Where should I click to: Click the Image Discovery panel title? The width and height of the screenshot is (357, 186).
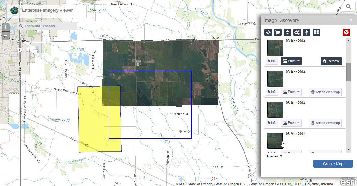[x=281, y=20]
